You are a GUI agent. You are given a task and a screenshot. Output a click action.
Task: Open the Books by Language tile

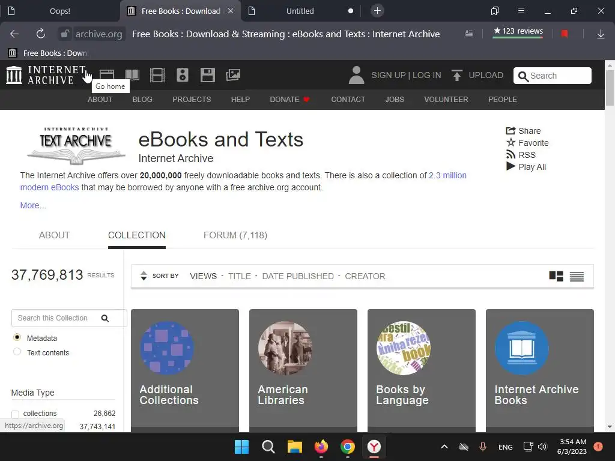pyautogui.click(x=422, y=370)
